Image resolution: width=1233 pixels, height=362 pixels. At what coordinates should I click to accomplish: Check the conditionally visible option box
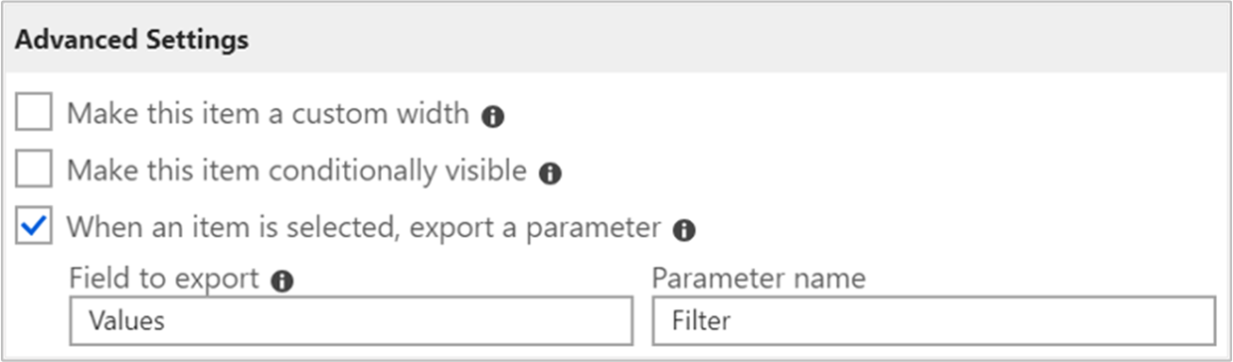pyautogui.click(x=35, y=170)
